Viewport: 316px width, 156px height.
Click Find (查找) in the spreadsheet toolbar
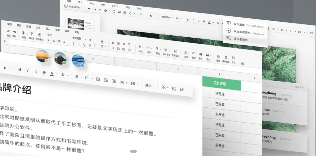pos(218,58)
